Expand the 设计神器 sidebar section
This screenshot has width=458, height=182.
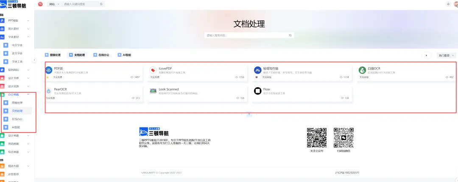pos(28,135)
